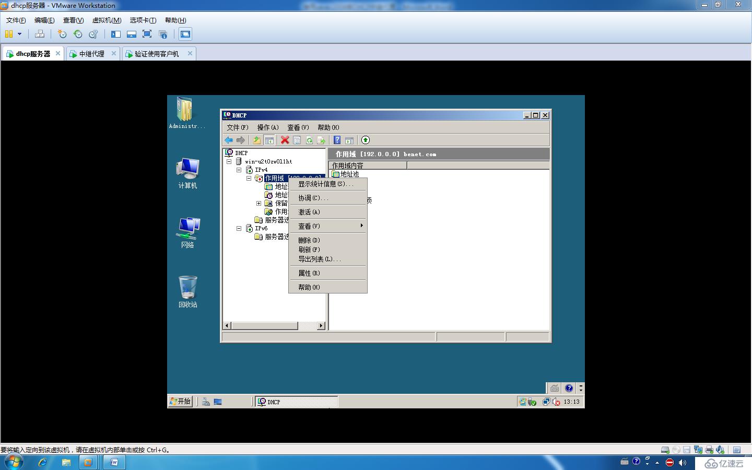Open the 网络 desktop icon
Image resolution: width=752 pixels, height=470 pixels.
pos(187,233)
